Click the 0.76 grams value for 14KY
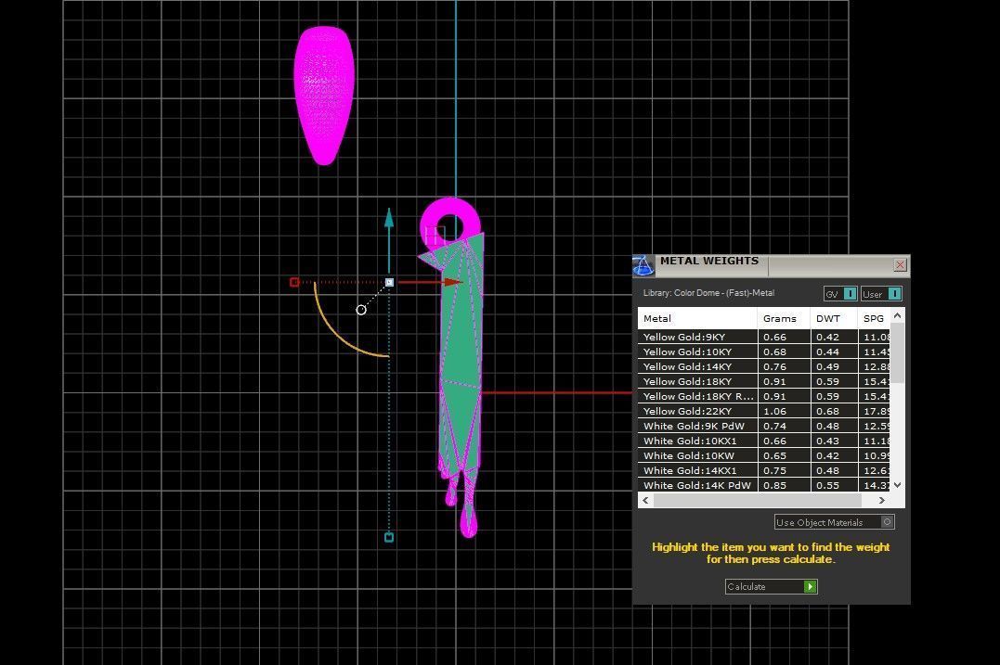1000x665 pixels. pos(775,367)
